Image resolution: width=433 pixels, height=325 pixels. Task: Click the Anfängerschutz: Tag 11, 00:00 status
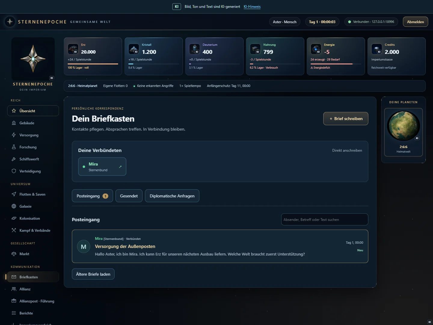[x=229, y=86]
